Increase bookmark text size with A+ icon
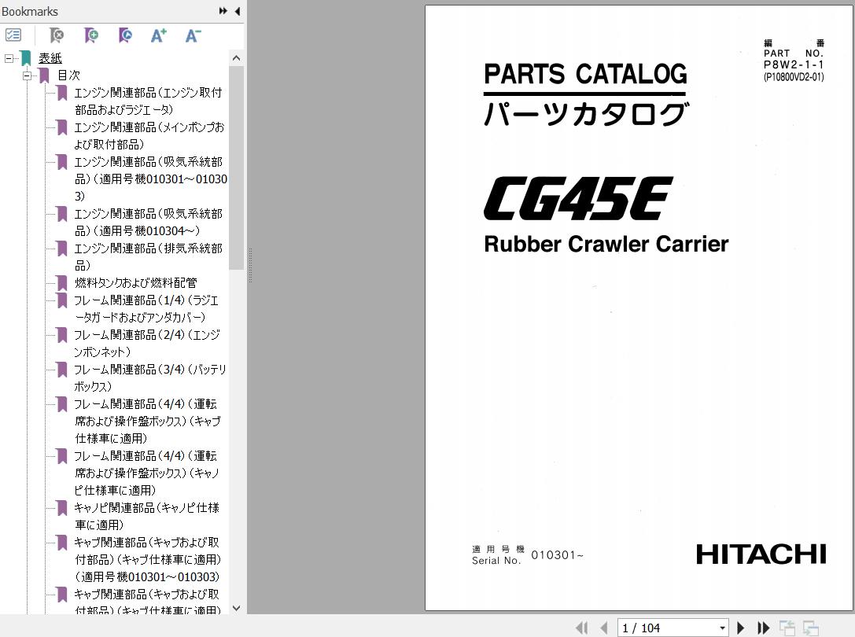Screen dimensions: 855x637 click(159, 35)
